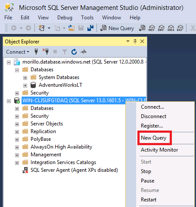Open the File menu
Screen dimensions: 196x207
coord(8,18)
